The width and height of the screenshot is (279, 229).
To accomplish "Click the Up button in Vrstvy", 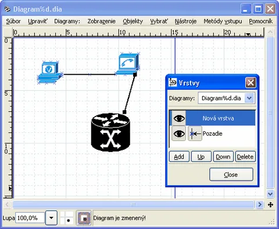I will click(201, 157).
